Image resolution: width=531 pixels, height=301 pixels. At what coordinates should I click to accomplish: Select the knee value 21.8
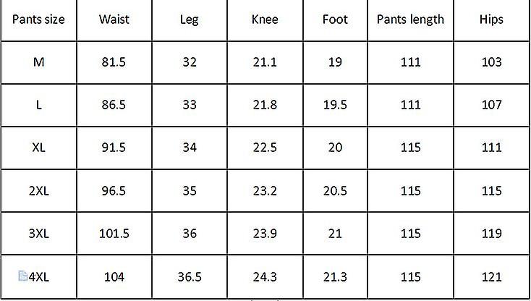coord(265,105)
